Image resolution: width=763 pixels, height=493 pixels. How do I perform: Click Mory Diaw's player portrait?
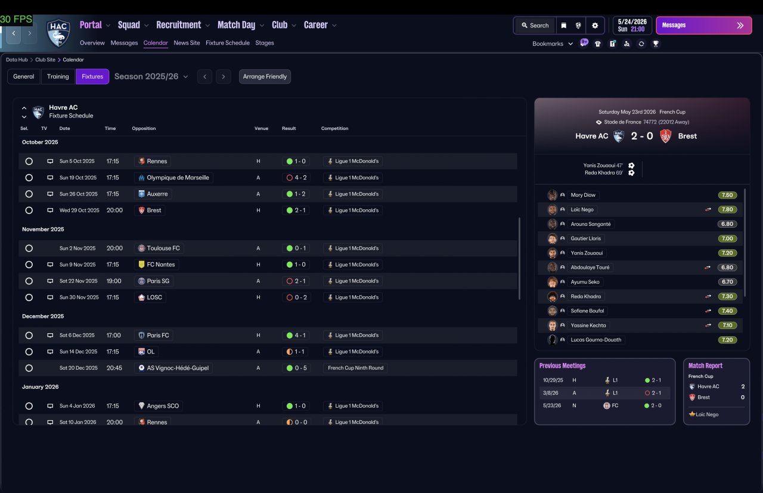(x=553, y=195)
